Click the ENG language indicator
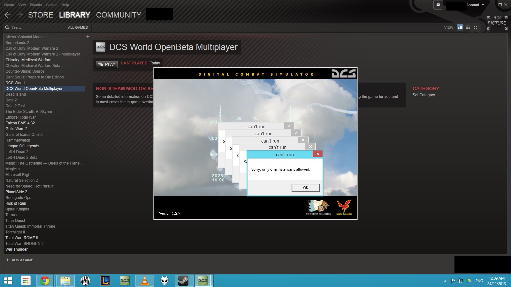 (479, 281)
